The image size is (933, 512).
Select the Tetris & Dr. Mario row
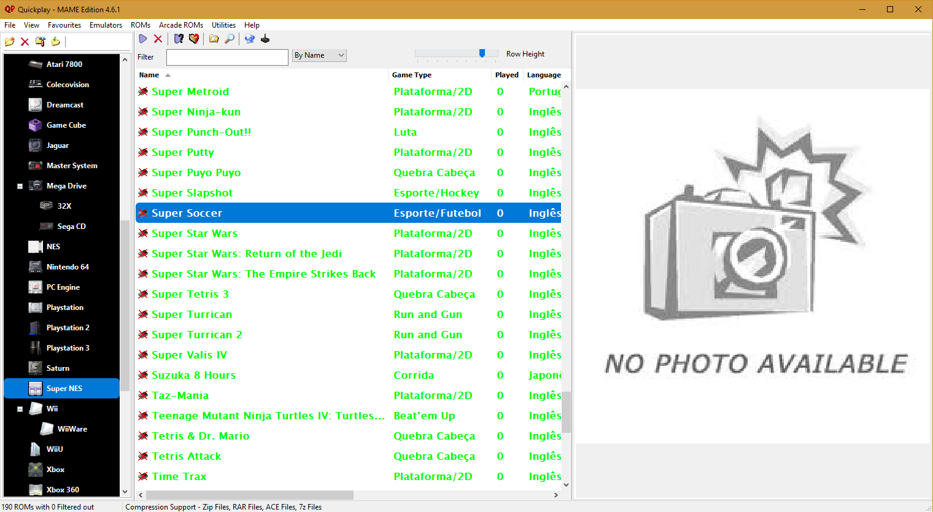[x=349, y=436]
